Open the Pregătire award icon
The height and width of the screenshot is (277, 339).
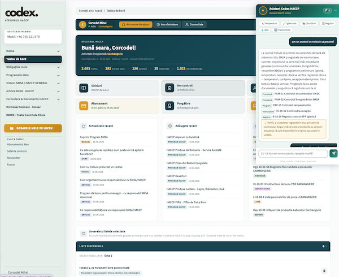169,106
